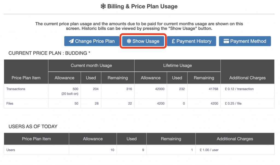Click the '£ 1.00 / user' charge cell
Screen dimensions: 280x165
coord(209,150)
